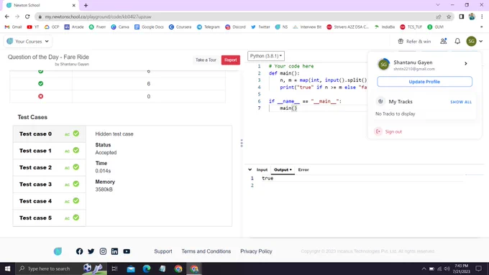Open the YT YouTube bookmark

click(x=33, y=27)
